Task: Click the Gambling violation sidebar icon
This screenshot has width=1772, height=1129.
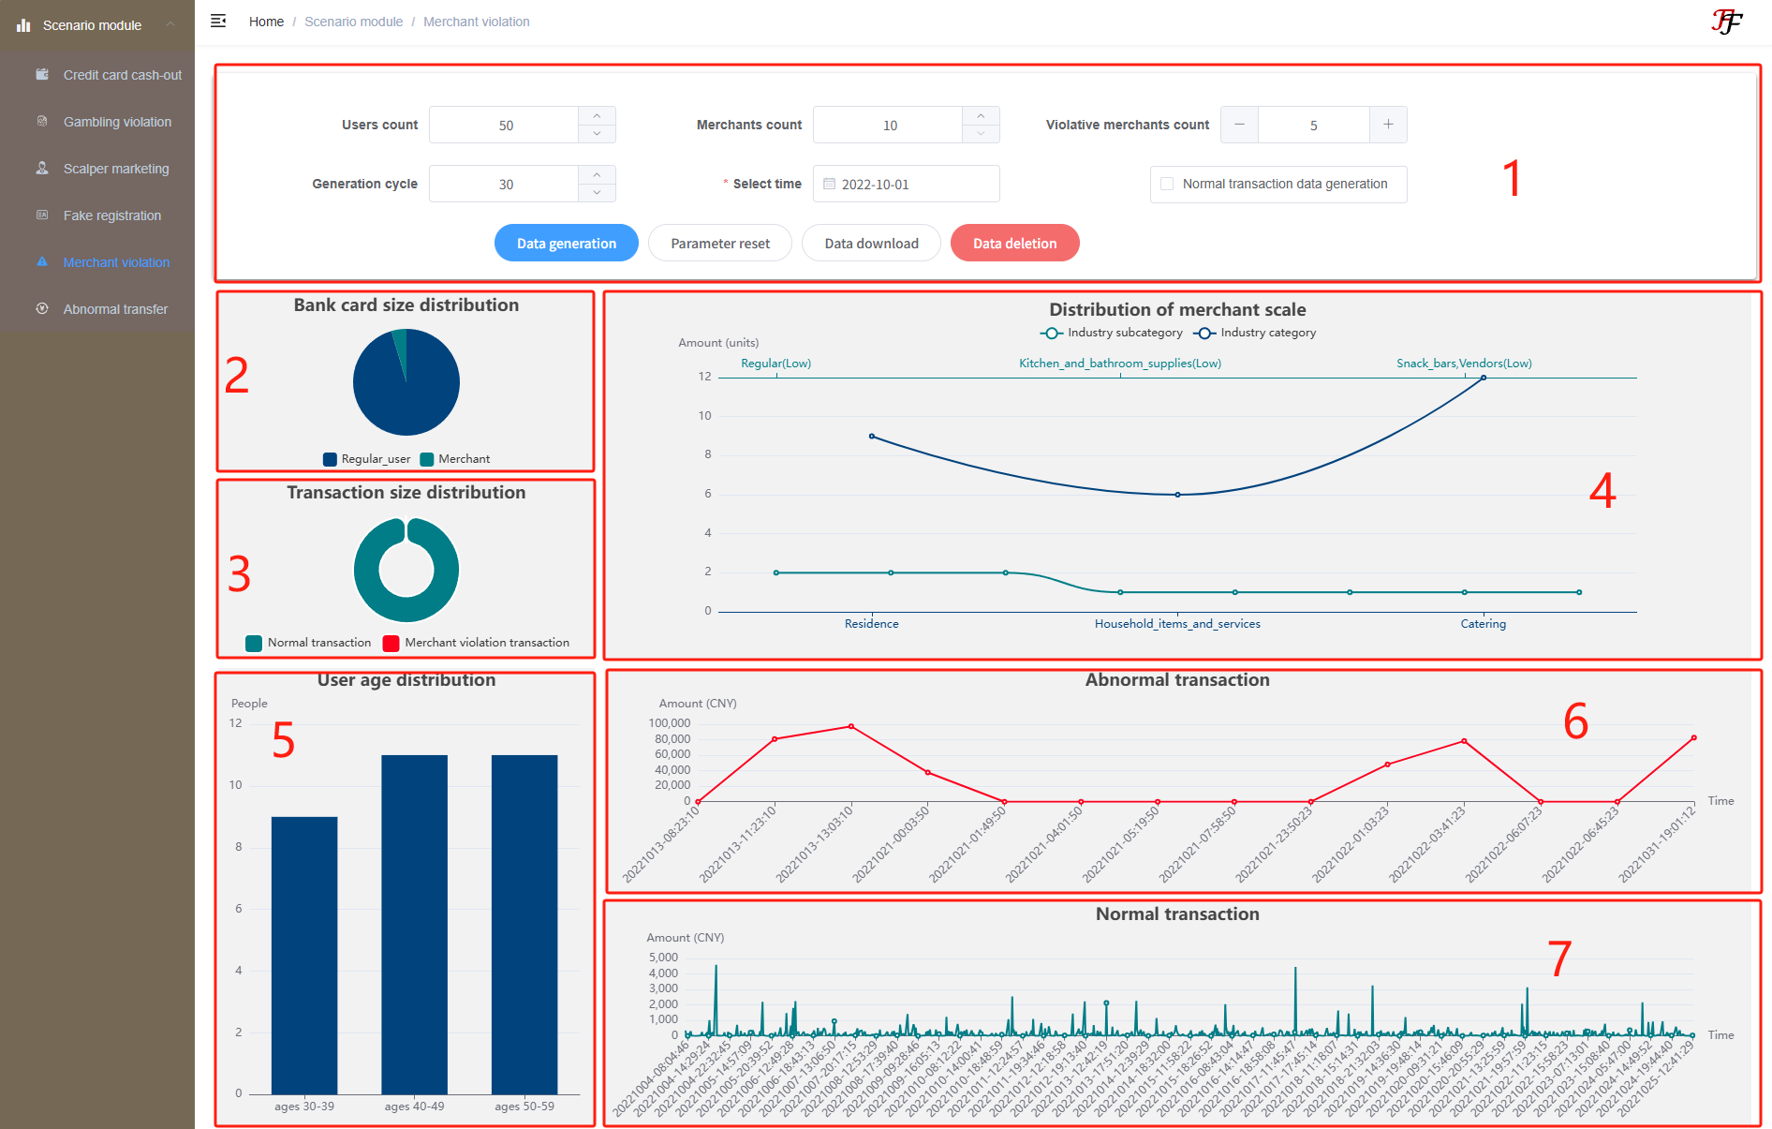Action: click(x=42, y=121)
